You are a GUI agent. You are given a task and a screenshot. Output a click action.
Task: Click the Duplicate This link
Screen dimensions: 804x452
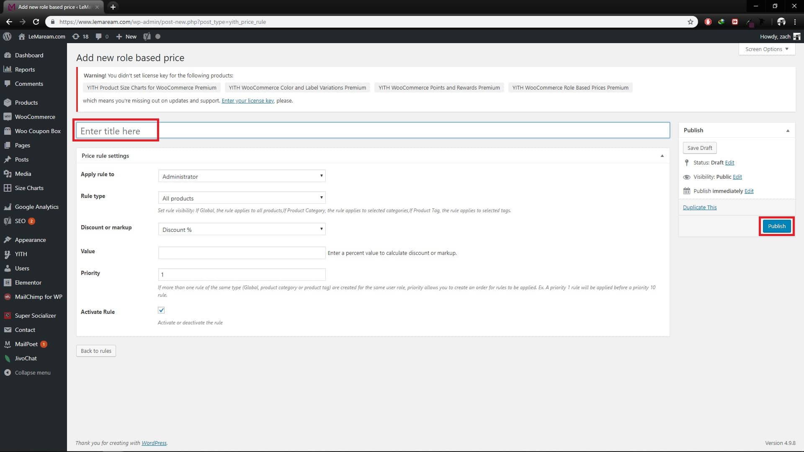pyautogui.click(x=700, y=208)
